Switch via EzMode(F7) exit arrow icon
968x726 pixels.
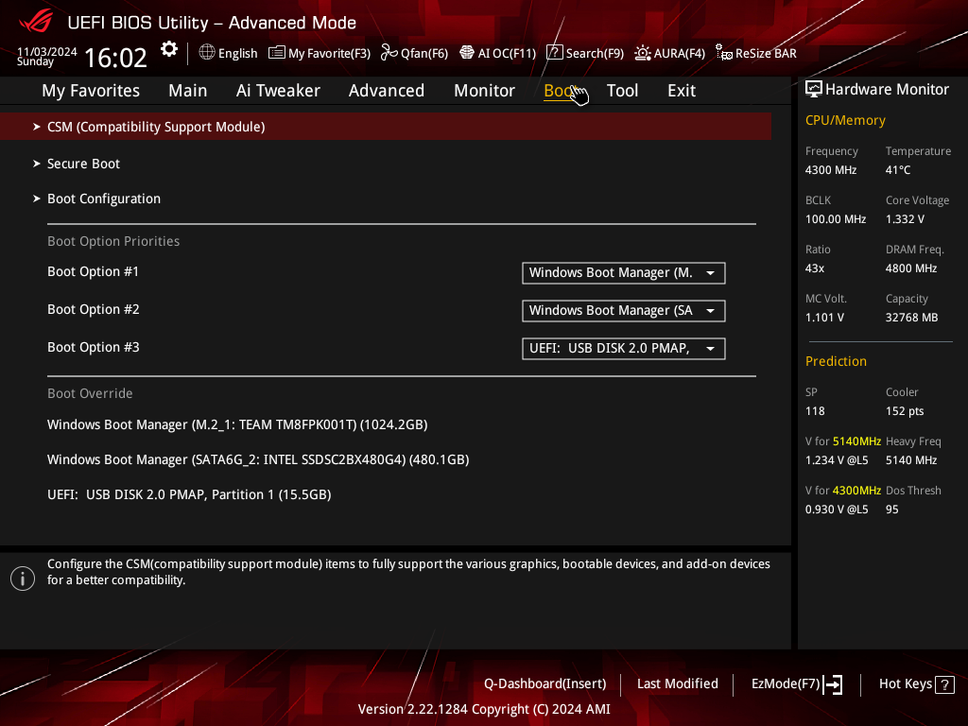(833, 684)
